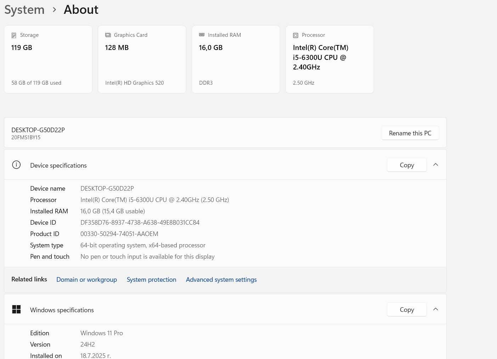
Task: Click the DESKTOP-G50D22P PC name header
Action: click(38, 130)
